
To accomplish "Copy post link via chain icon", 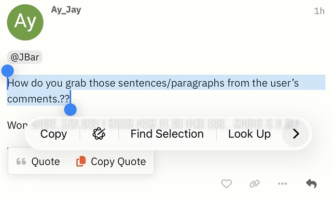I will pyautogui.click(x=254, y=184).
